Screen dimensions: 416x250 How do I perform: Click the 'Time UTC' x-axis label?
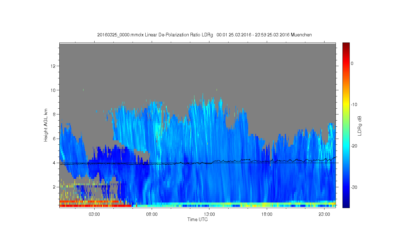click(197, 219)
